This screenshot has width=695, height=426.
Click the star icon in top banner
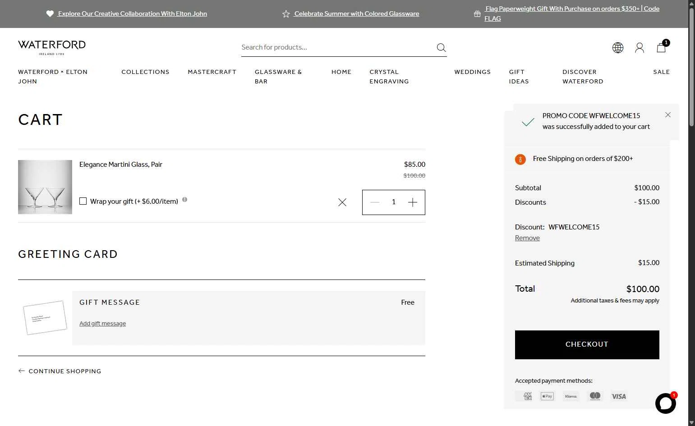click(286, 14)
